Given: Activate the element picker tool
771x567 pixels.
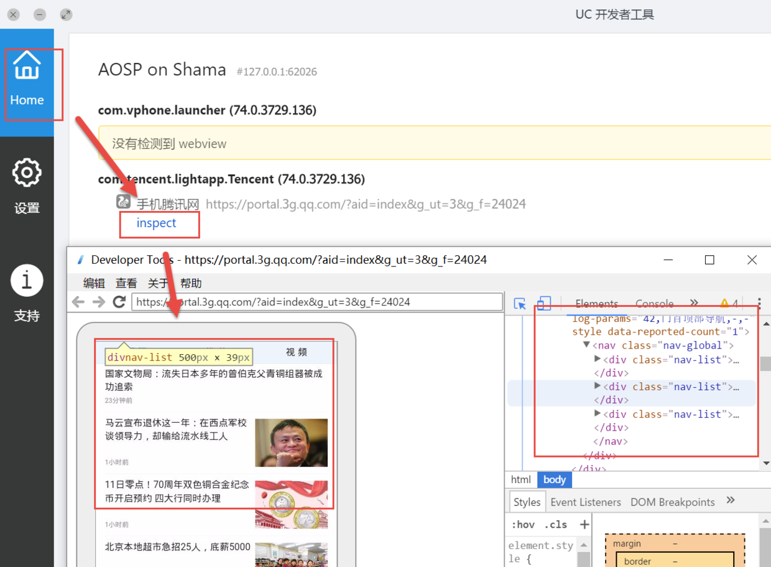Looking at the screenshot, I should point(520,304).
